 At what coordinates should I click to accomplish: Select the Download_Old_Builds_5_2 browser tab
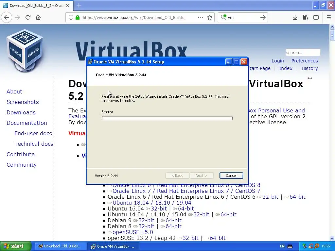tap(37, 6)
